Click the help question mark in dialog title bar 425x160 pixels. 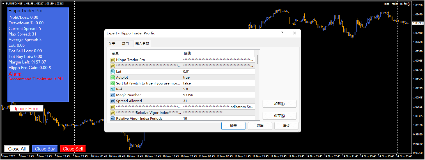click(282, 33)
